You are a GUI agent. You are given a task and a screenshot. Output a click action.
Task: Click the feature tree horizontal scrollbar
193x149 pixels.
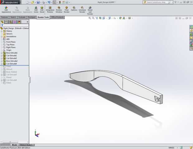pyautogui.click(x=10, y=142)
